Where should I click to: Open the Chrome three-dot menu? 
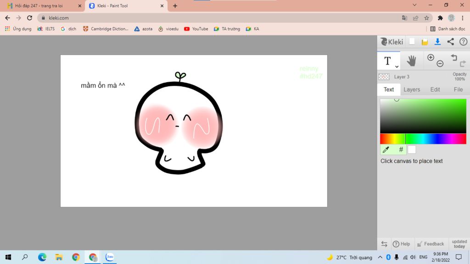(463, 18)
